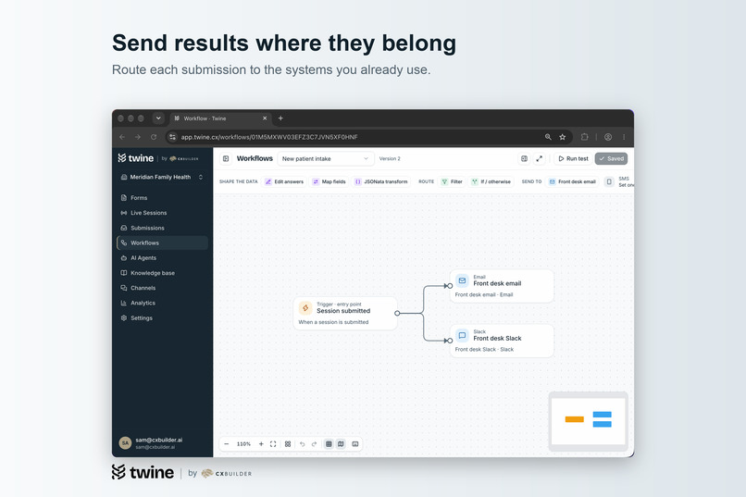Add a Map fields step

[x=329, y=181]
